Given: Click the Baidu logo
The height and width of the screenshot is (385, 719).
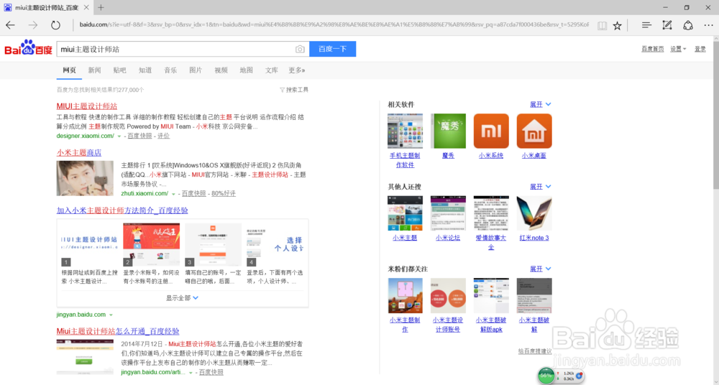Looking at the screenshot, I should 29,48.
